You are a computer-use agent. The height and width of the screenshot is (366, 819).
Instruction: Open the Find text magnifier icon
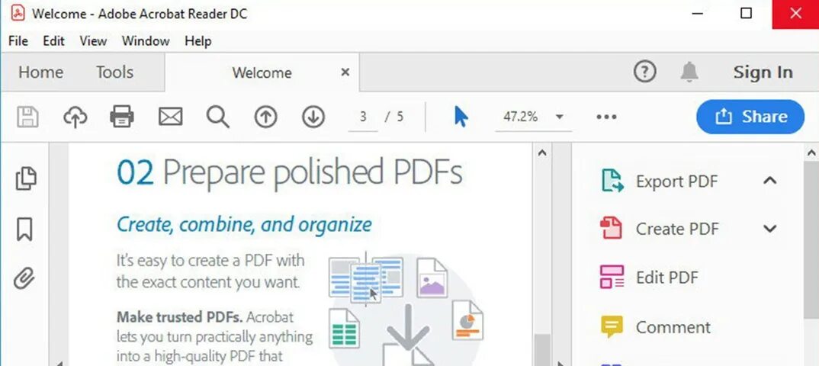pos(217,117)
